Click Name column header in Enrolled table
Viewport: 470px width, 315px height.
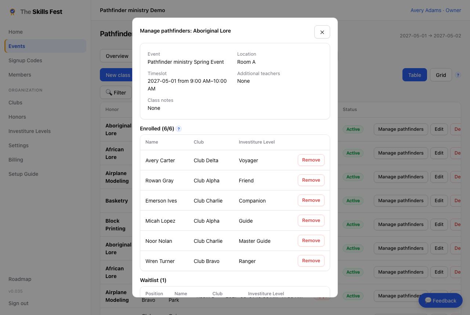(152, 142)
